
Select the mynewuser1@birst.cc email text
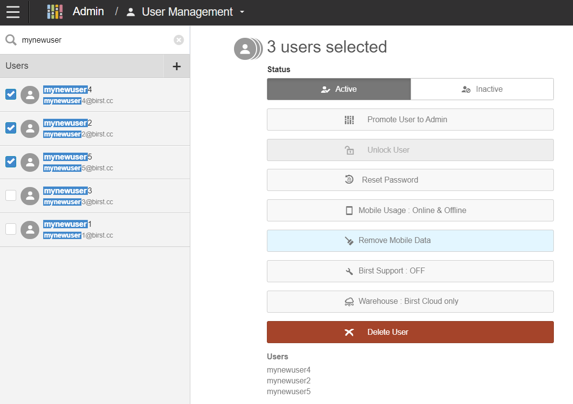pyautogui.click(x=78, y=236)
